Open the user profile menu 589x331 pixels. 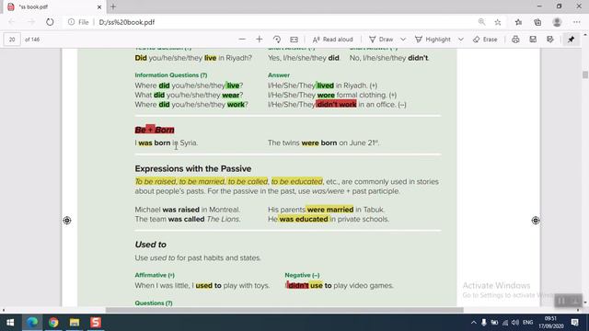[557, 22]
